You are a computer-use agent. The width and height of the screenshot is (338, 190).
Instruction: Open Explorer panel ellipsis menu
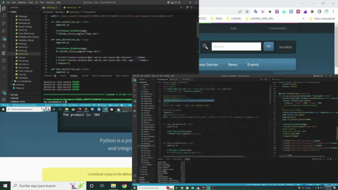coord(37,7)
